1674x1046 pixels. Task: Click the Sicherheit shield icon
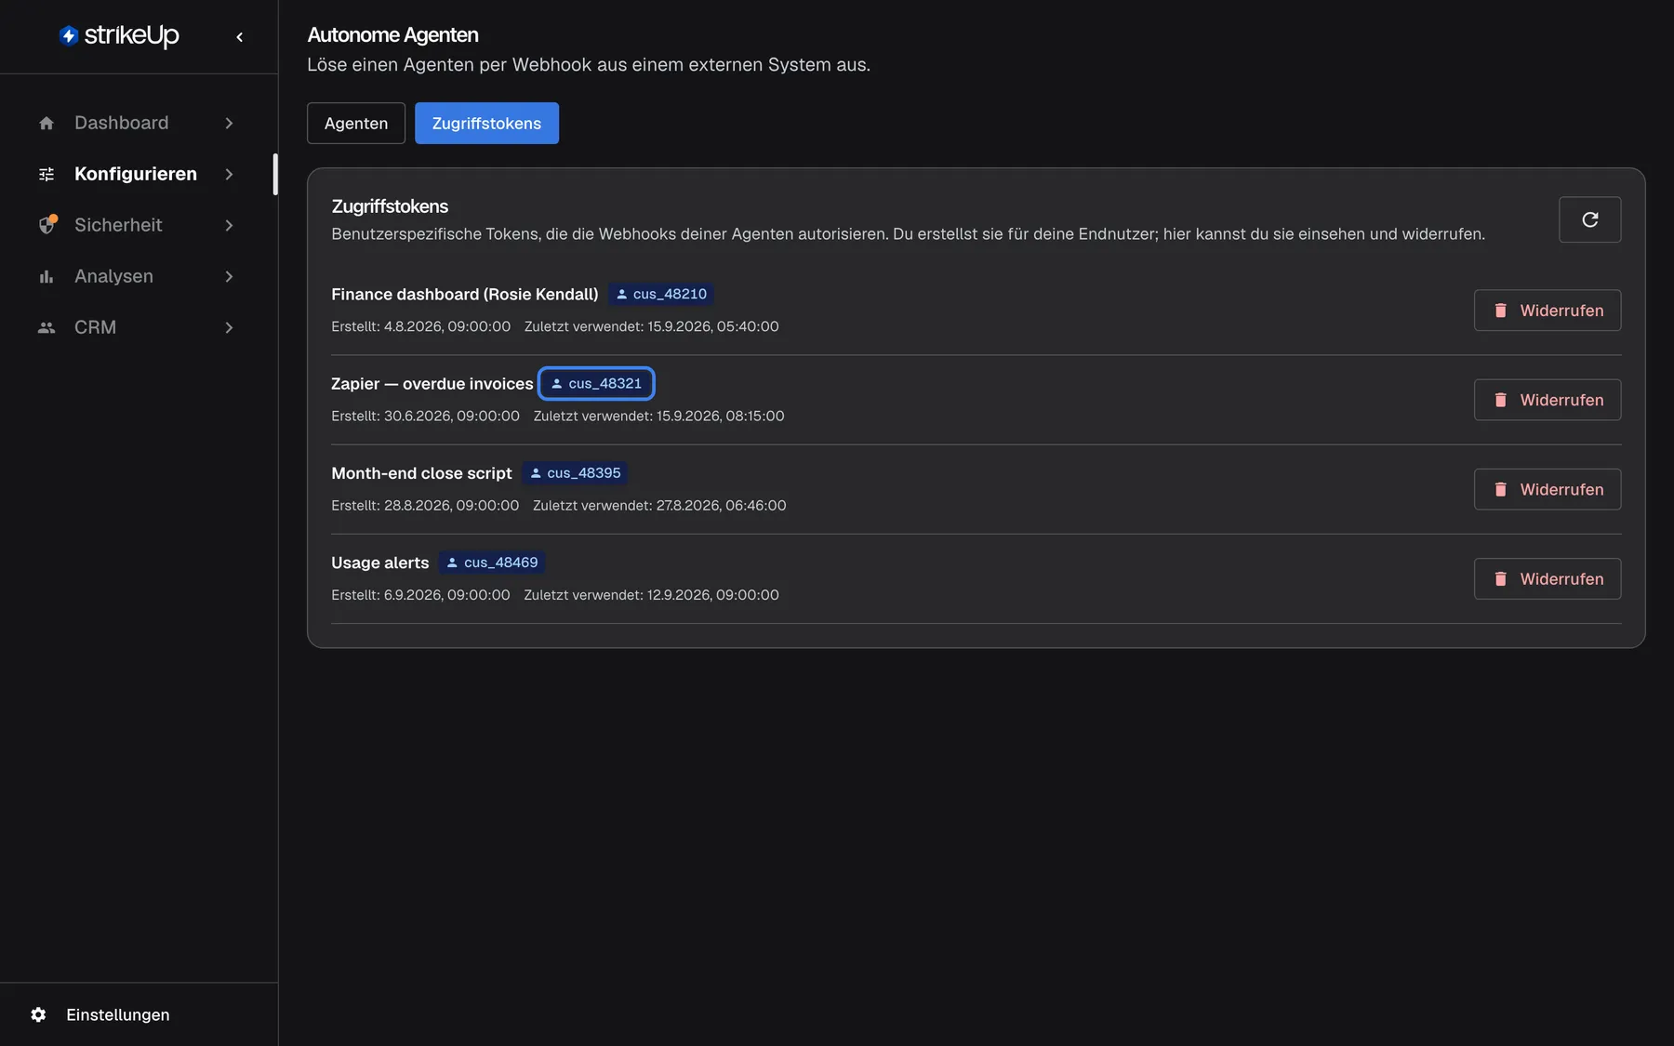(x=46, y=225)
